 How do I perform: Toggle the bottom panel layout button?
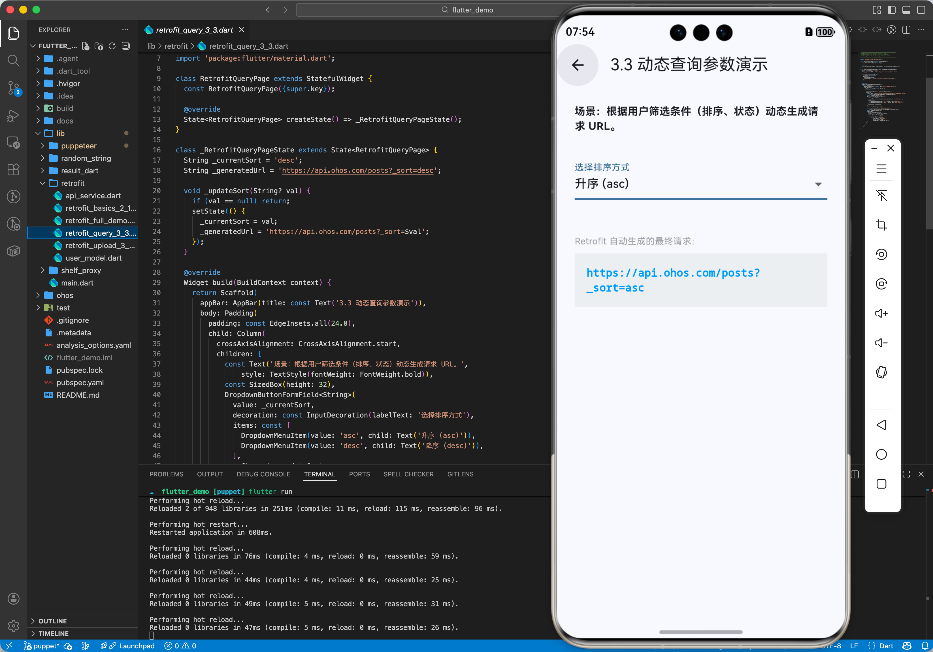pyautogui.click(x=906, y=10)
